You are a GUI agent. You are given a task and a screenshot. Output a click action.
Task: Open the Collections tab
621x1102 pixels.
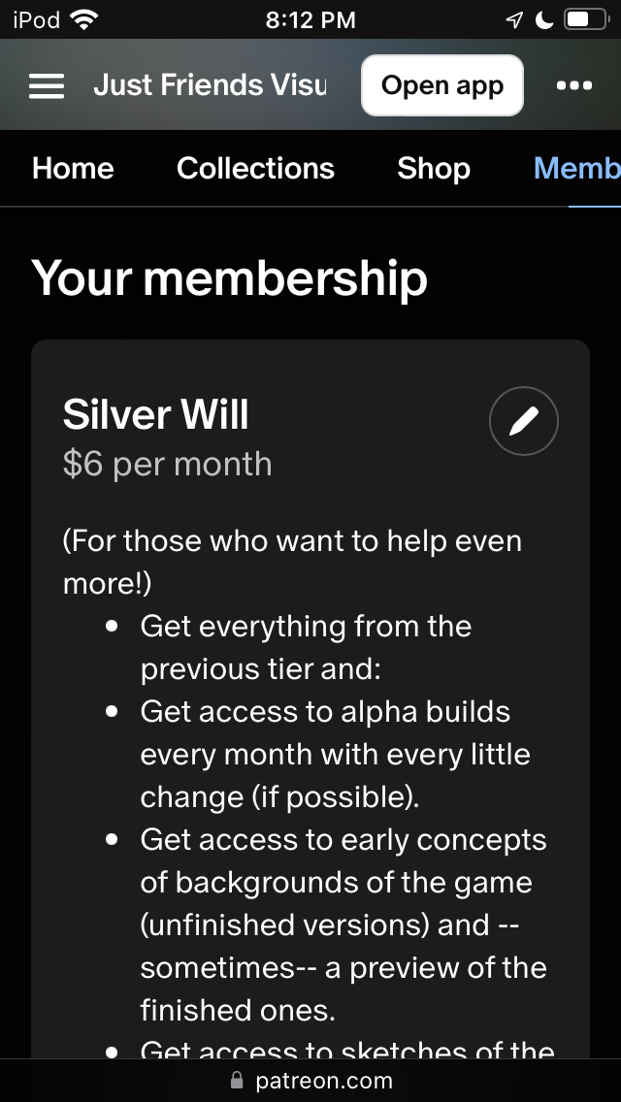[x=255, y=168]
